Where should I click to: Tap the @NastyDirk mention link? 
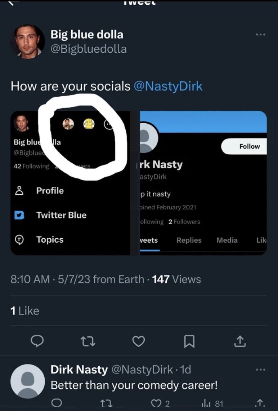[x=168, y=86]
